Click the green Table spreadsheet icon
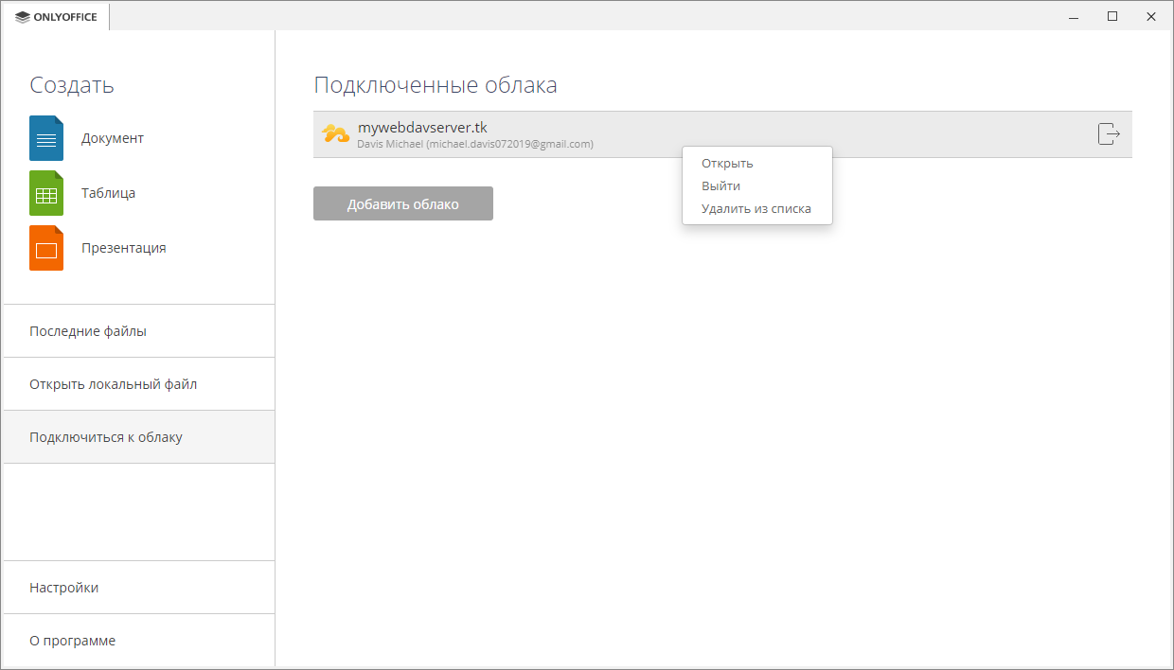 46,193
